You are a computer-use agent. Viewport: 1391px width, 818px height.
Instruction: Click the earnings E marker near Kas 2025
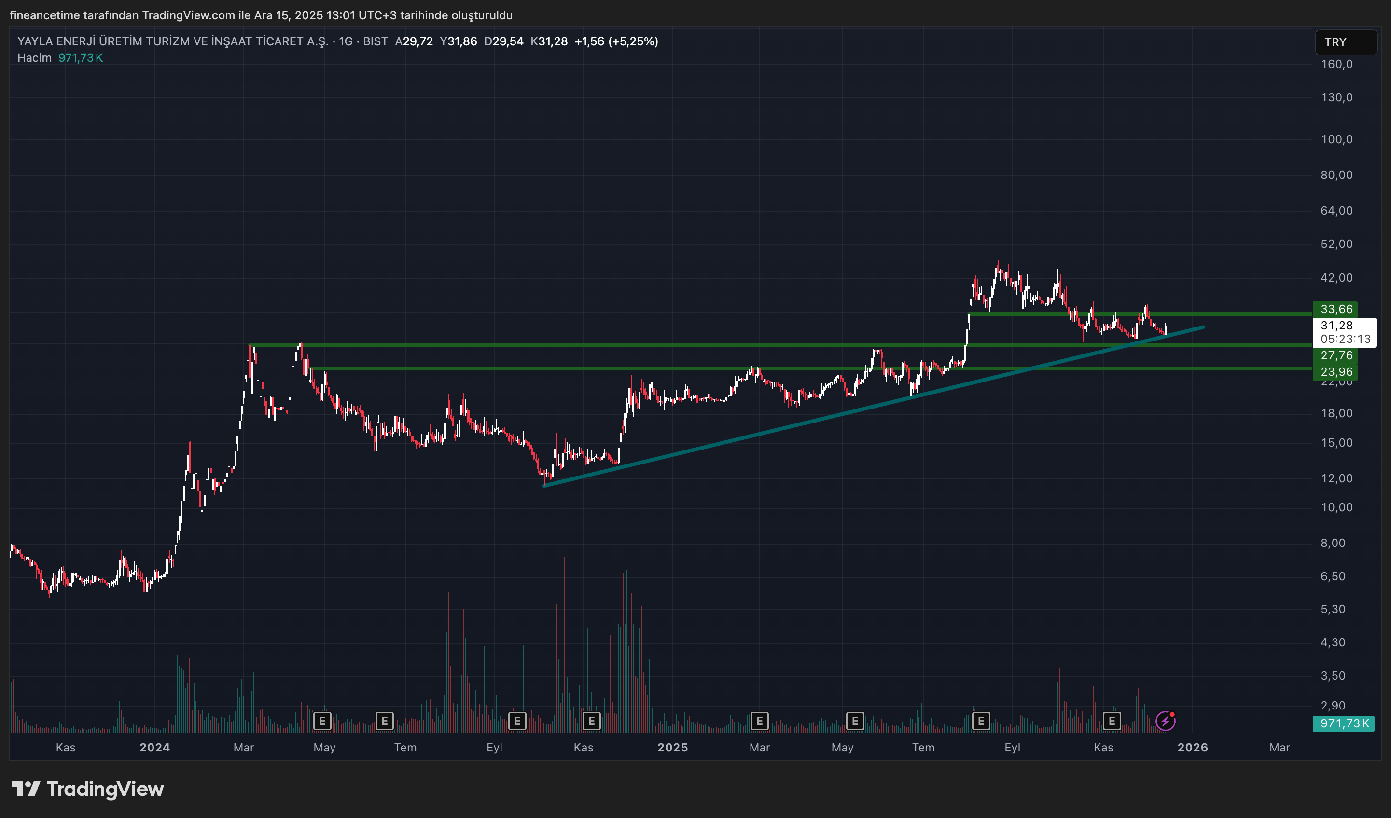pyautogui.click(x=1112, y=721)
